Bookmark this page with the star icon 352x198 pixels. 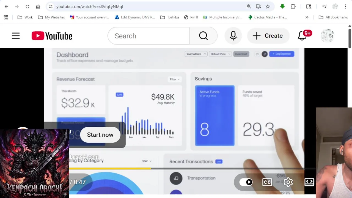(x=268, y=6)
